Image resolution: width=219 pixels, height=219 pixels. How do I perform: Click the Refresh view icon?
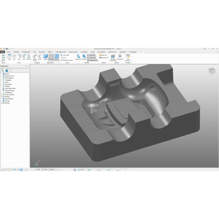[28, 56]
